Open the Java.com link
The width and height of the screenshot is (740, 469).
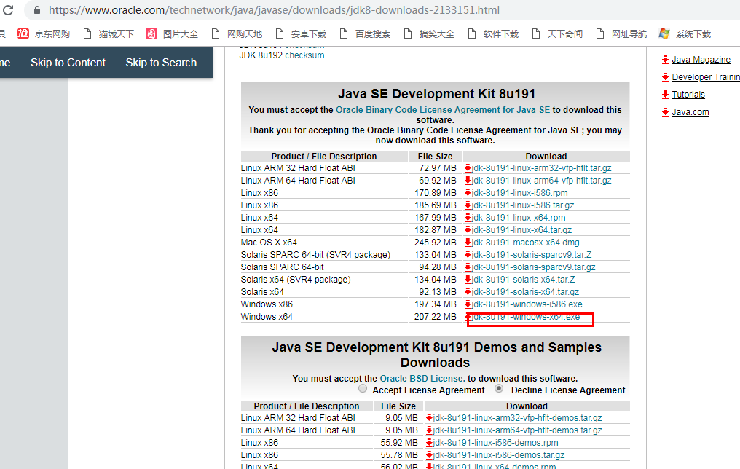click(690, 112)
